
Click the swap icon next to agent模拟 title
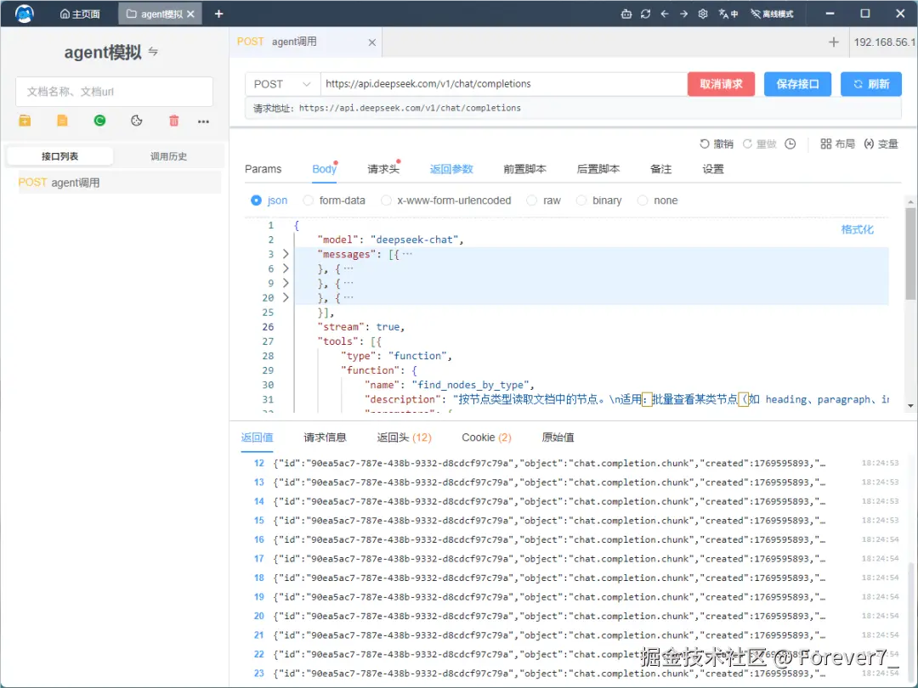click(153, 52)
